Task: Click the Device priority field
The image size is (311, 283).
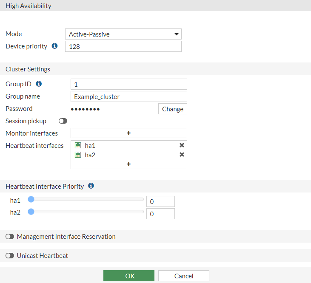Action: [x=123, y=46]
